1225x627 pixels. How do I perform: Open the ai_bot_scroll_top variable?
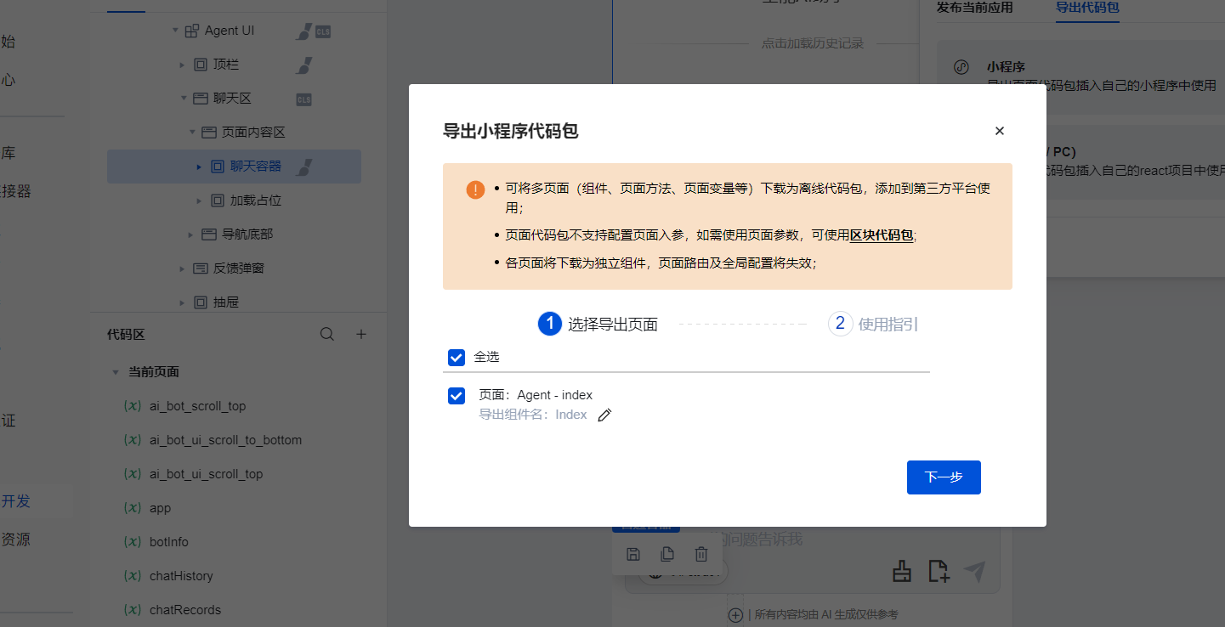197,406
